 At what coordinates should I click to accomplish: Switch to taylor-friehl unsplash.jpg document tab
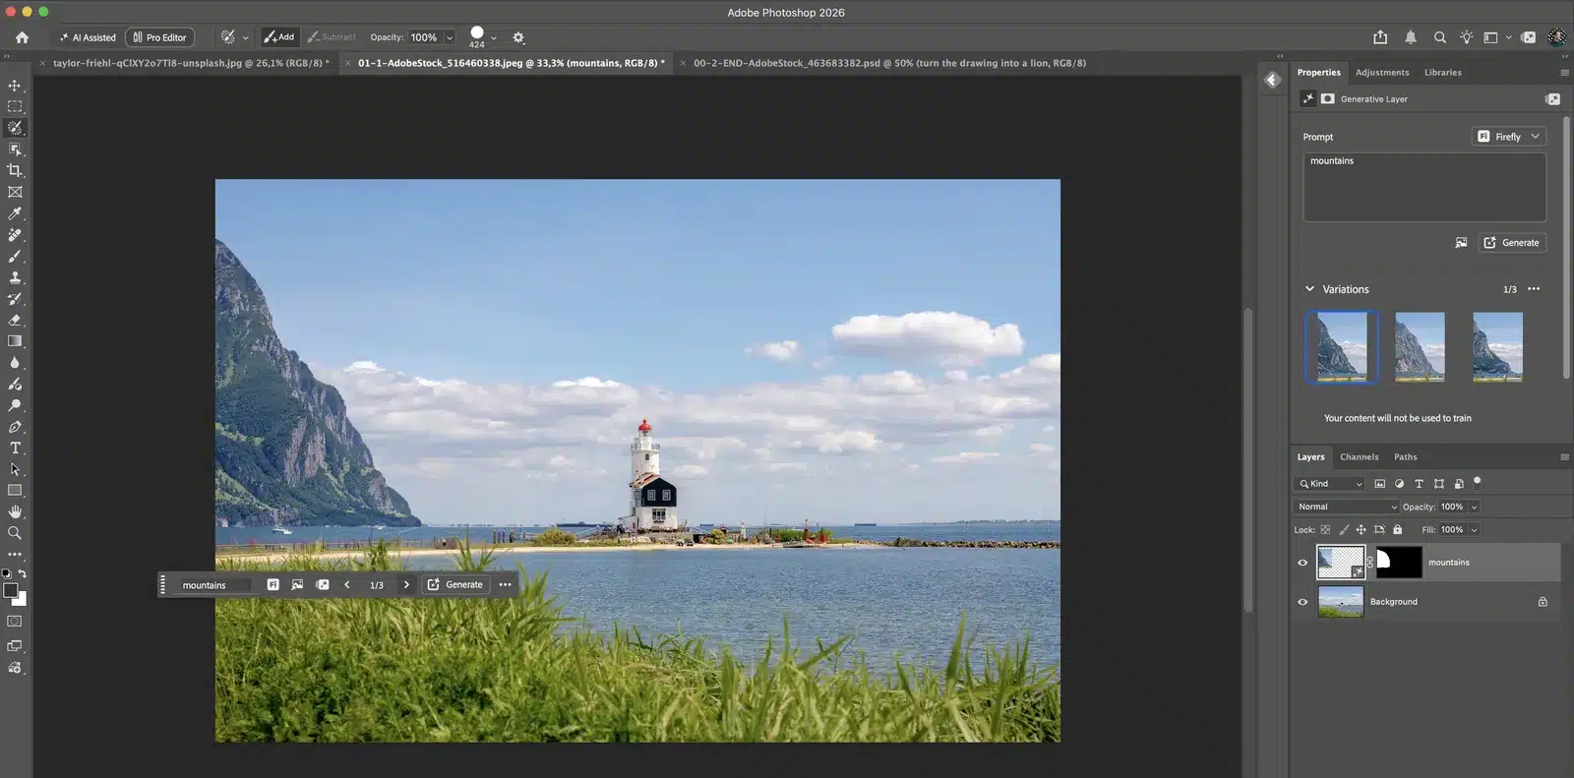[x=191, y=63]
